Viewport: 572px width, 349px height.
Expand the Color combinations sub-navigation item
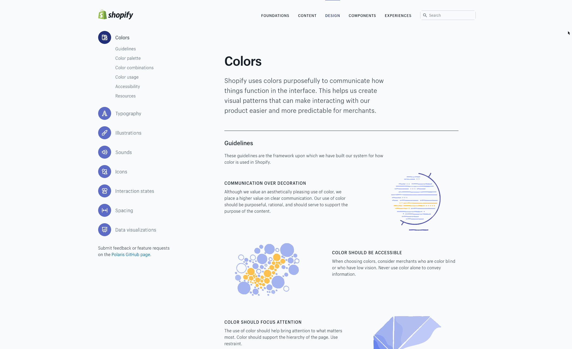coord(134,67)
